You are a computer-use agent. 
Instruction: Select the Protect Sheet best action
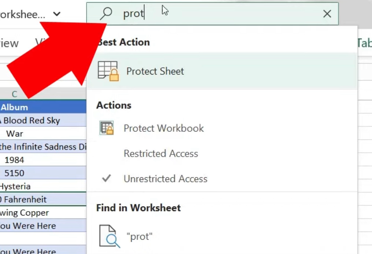coord(222,71)
